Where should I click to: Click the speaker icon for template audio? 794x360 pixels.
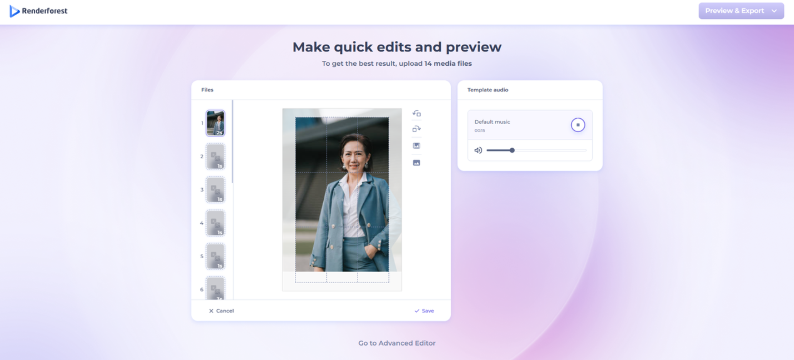[x=478, y=150]
